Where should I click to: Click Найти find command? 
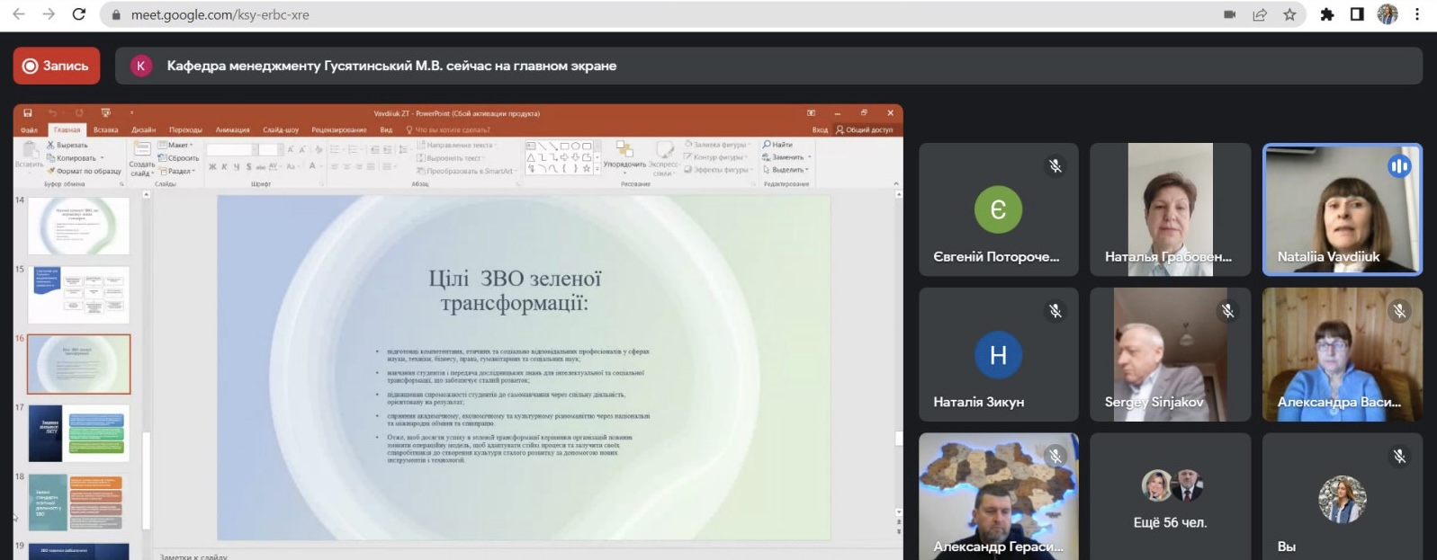click(x=777, y=145)
